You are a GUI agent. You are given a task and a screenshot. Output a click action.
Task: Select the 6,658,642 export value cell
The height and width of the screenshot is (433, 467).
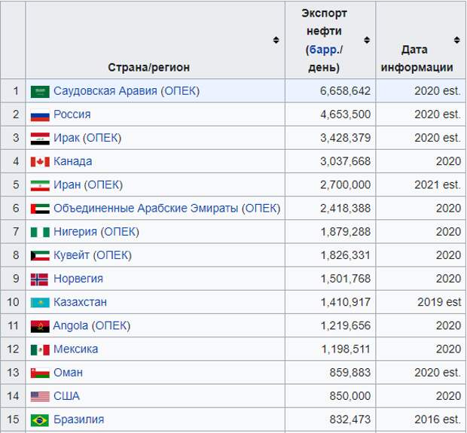[x=331, y=91]
